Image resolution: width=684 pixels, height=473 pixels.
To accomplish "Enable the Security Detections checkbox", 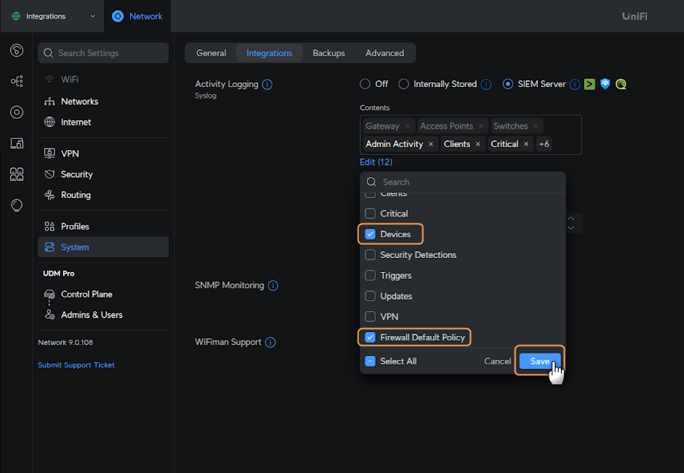I will pyautogui.click(x=370, y=255).
